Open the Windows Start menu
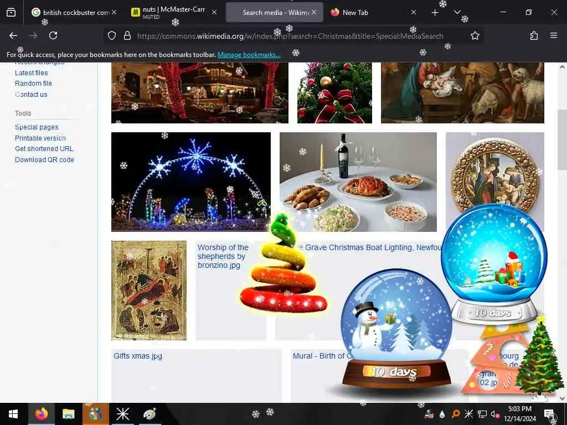 [x=13, y=414]
